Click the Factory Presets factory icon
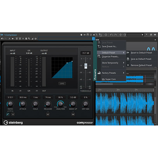 [x=99, y=73]
